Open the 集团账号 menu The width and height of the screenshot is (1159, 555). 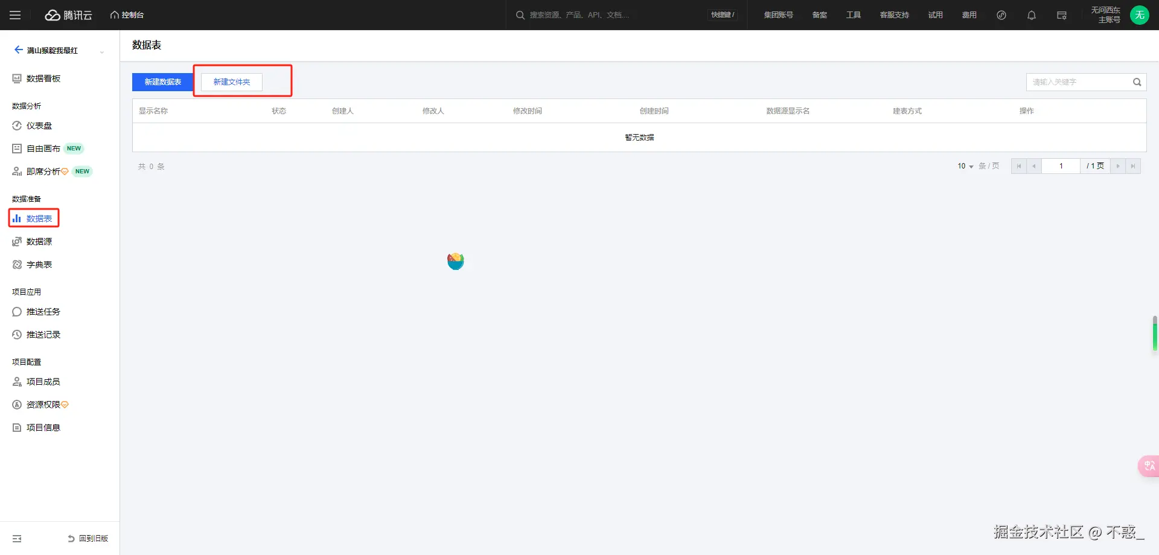point(778,15)
